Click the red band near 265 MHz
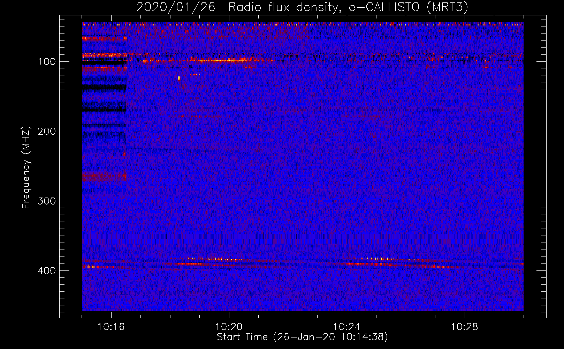This screenshot has width=564, height=349. pos(104,176)
